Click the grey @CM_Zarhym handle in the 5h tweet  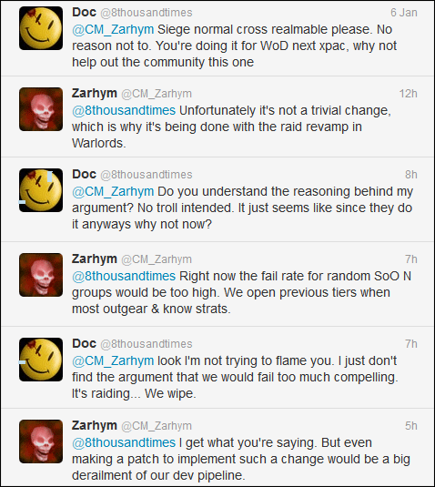pos(157,426)
